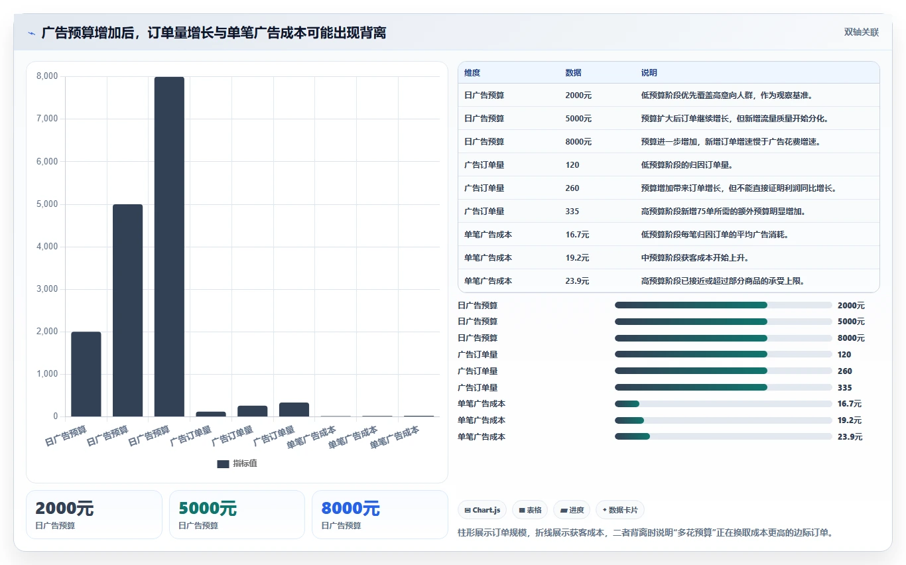Click the 进度 chip
The height and width of the screenshot is (565, 906).
coord(572,510)
